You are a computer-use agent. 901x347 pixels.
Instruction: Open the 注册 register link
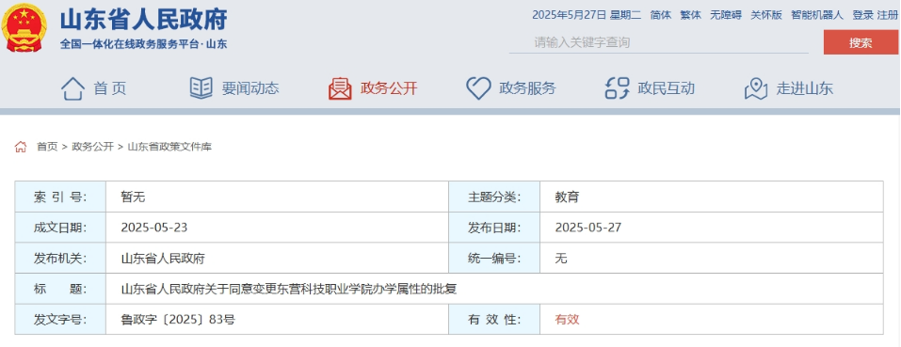click(887, 15)
